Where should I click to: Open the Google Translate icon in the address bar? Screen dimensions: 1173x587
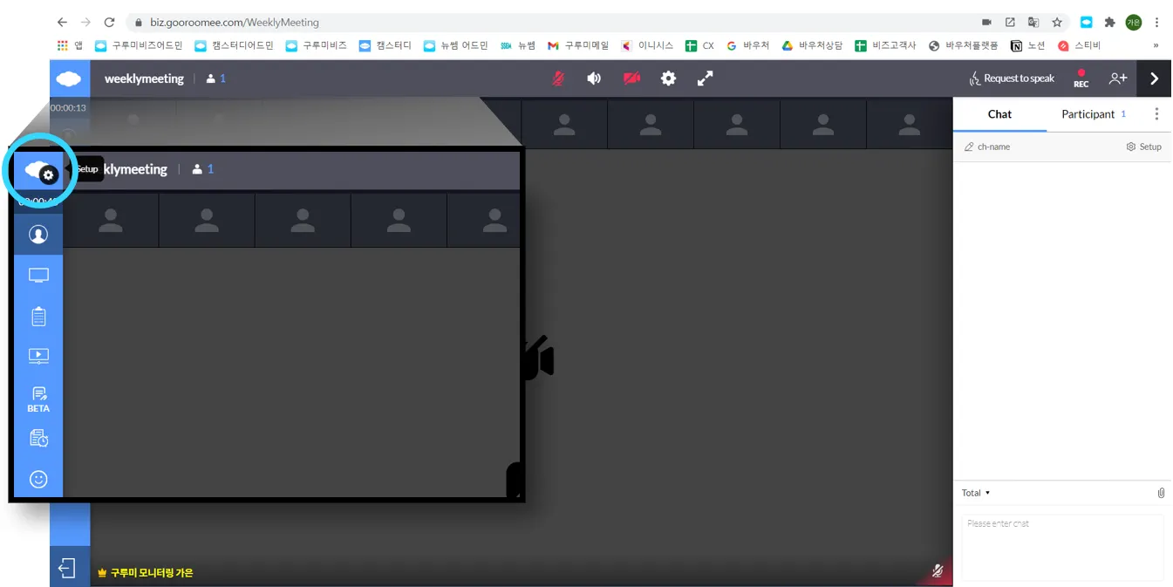(x=1033, y=22)
